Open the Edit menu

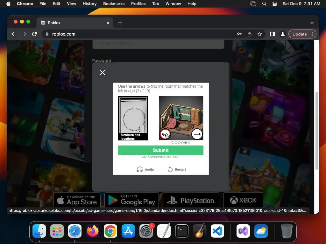click(56, 4)
